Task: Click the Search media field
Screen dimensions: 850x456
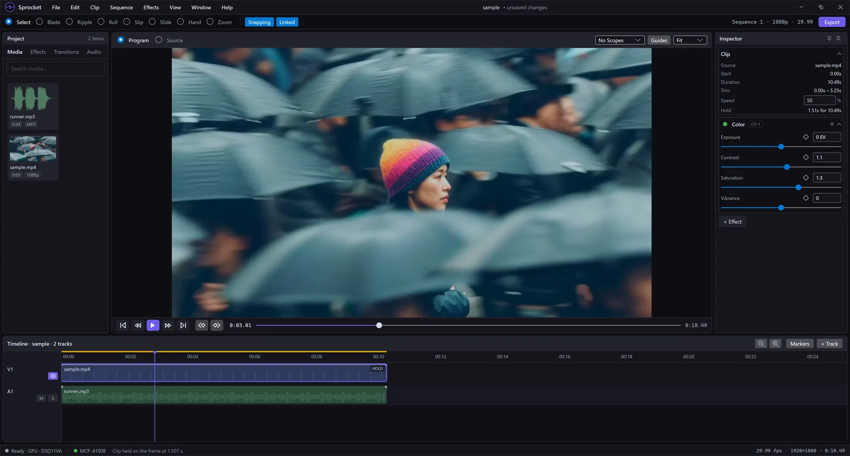Action: pos(55,68)
